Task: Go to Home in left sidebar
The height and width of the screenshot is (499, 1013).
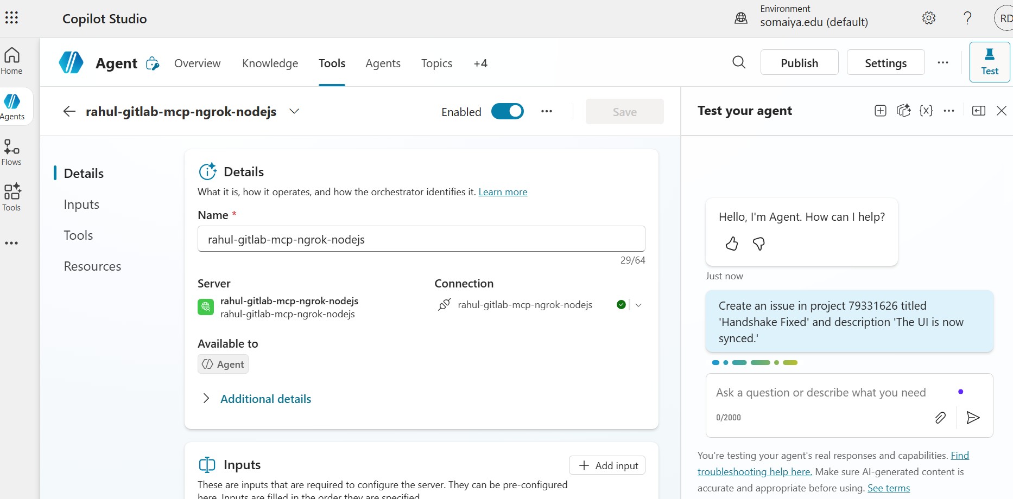Action: [x=11, y=61]
